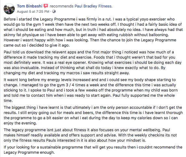Screen dimensions: 186x157
Task: Open the August 5 at 7:25 PM timestamp
Action: pyautogui.click(x=33, y=11)
